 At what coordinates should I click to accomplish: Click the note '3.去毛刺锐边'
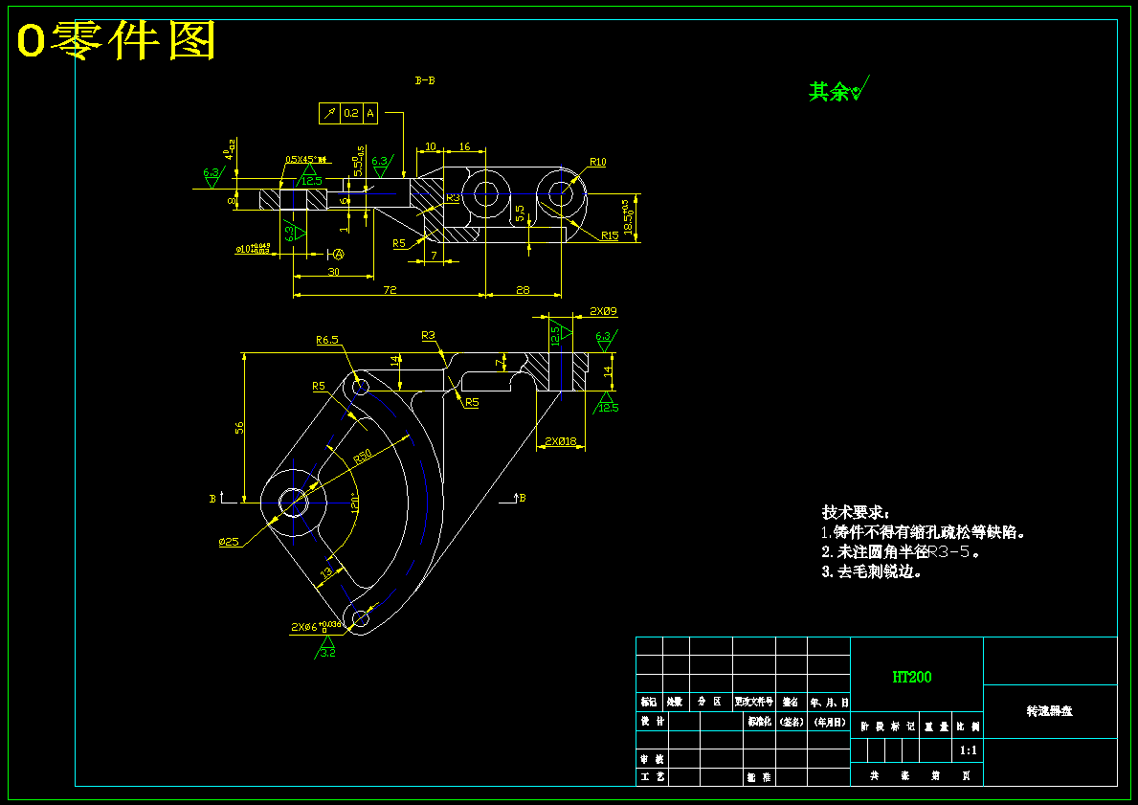coord(872,571)
